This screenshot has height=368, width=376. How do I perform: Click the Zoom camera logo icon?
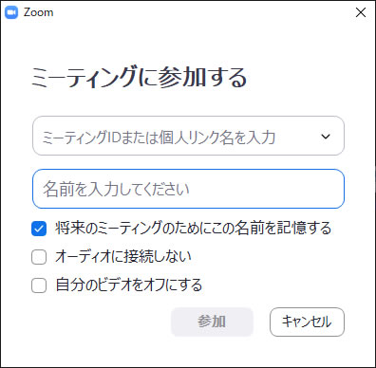click(x=11, y=12)
